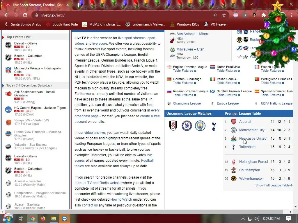Open the extensions puzzle-piece menu
The image size is (298, 223).
(263, 15)
